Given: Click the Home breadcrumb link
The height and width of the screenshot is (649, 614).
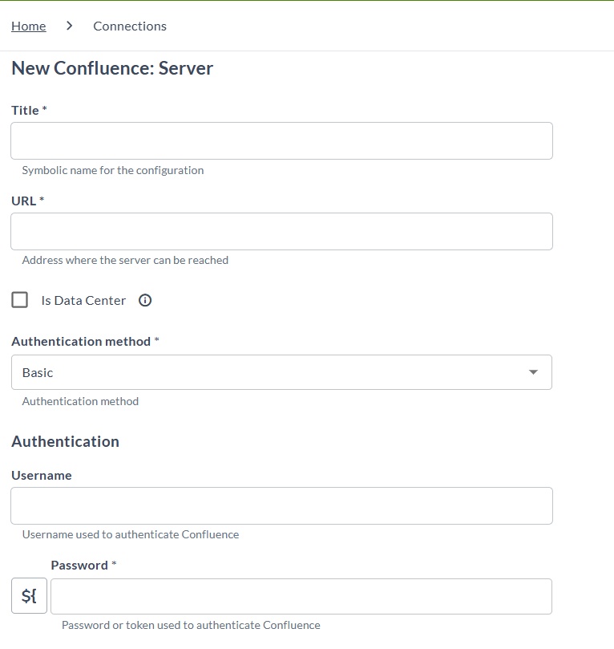Looking at the screenshot, I should [x=28, y=26].
